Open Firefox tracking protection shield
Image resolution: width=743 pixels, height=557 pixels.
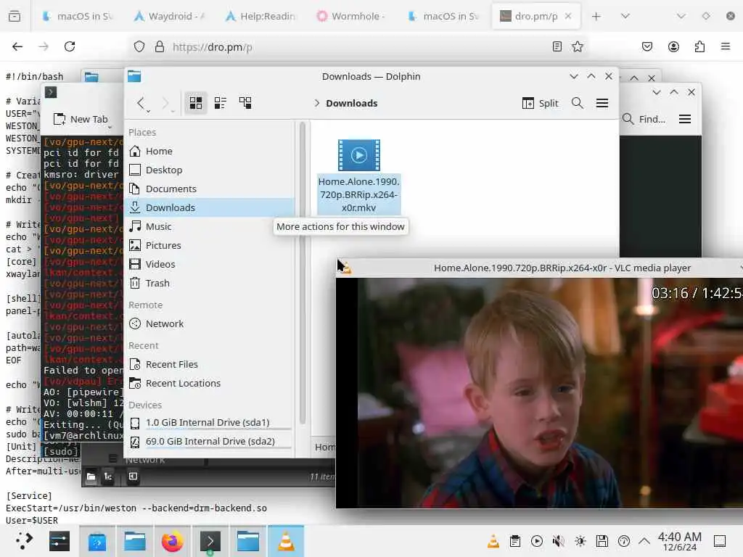[x=139, y=46]
